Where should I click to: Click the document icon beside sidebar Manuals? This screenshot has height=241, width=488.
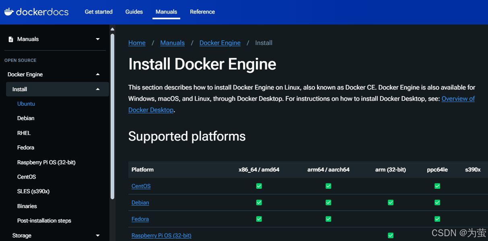tap(11, 39)
